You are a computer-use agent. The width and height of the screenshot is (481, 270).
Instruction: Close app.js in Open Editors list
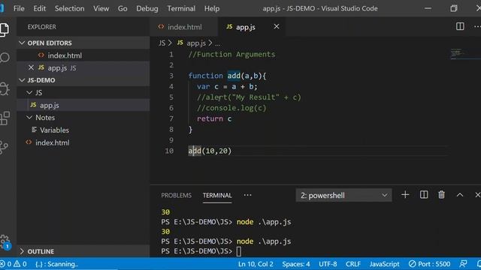pyautogui.click(x=31, y=67)
